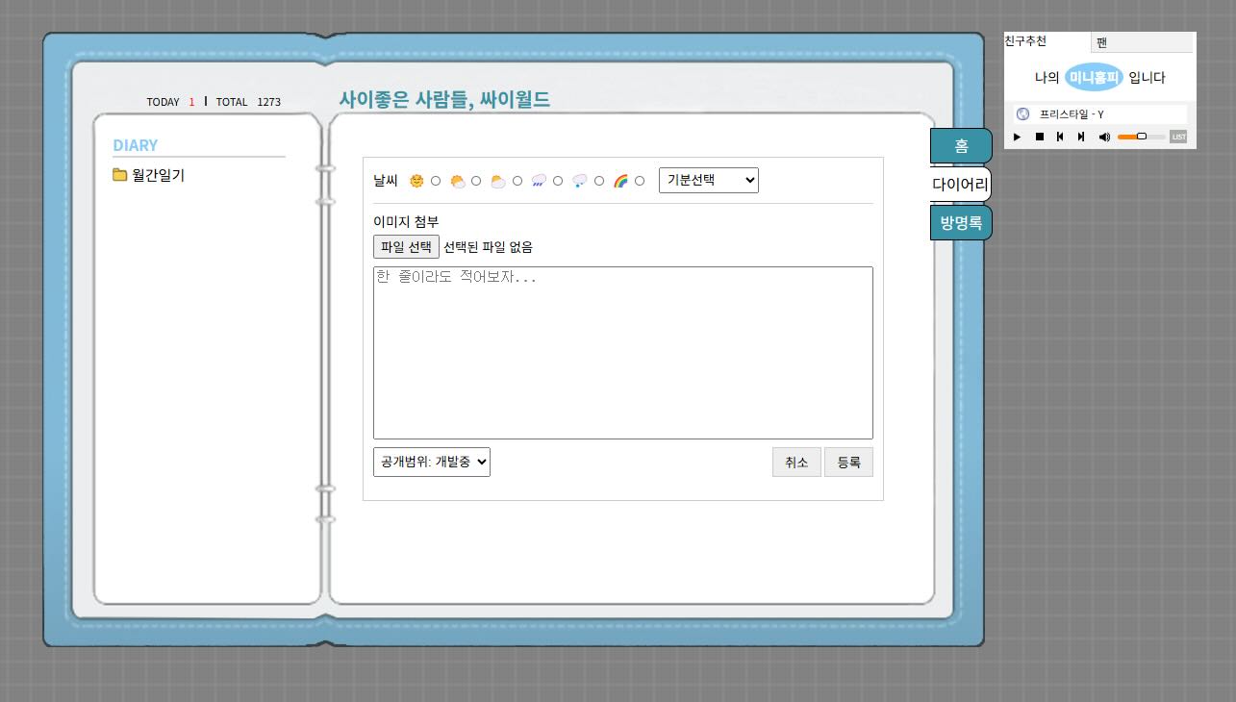Open the 월간일기 folder in the diary sidebar
The width and height of the screenshot is (1236, 702).
tap(159, 175)
